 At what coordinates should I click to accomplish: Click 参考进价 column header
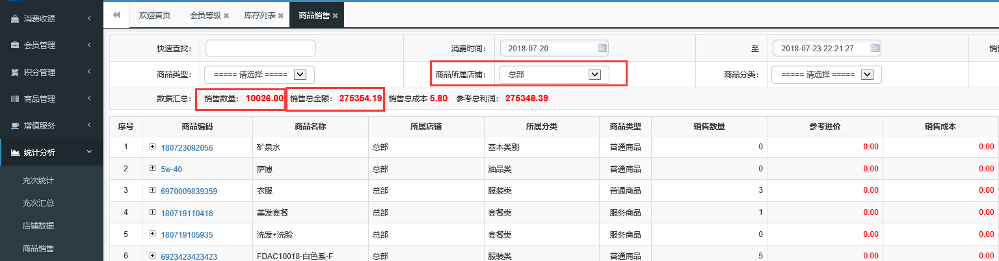coord(825,126)
